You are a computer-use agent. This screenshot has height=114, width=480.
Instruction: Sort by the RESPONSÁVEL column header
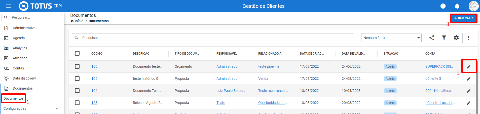coord(227,54)
